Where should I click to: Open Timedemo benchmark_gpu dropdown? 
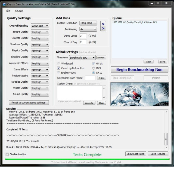[x=82, y=58]
